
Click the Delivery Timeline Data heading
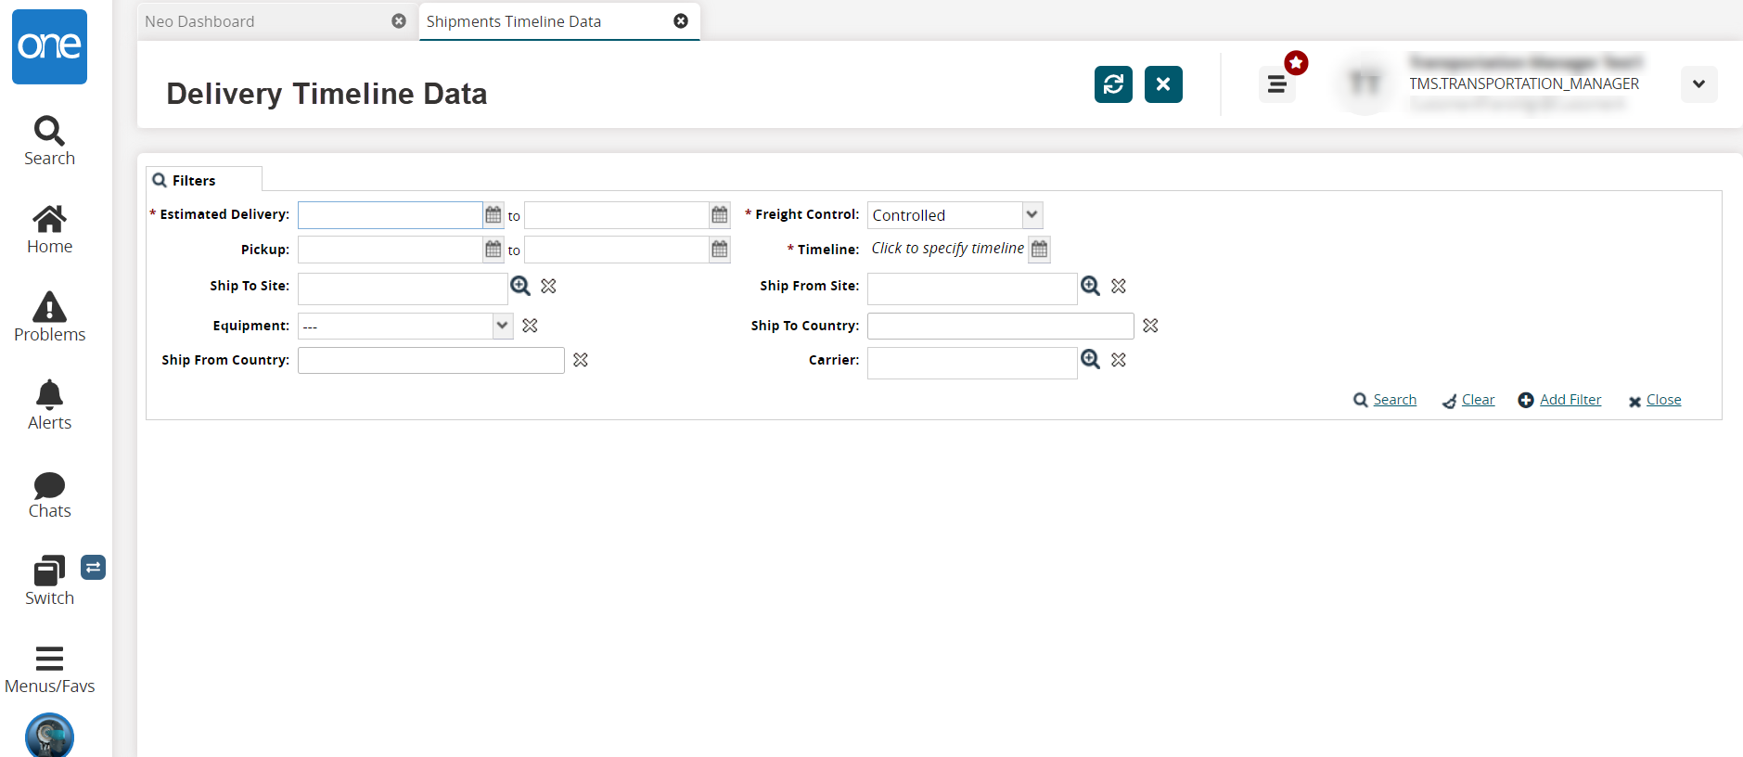327,94
